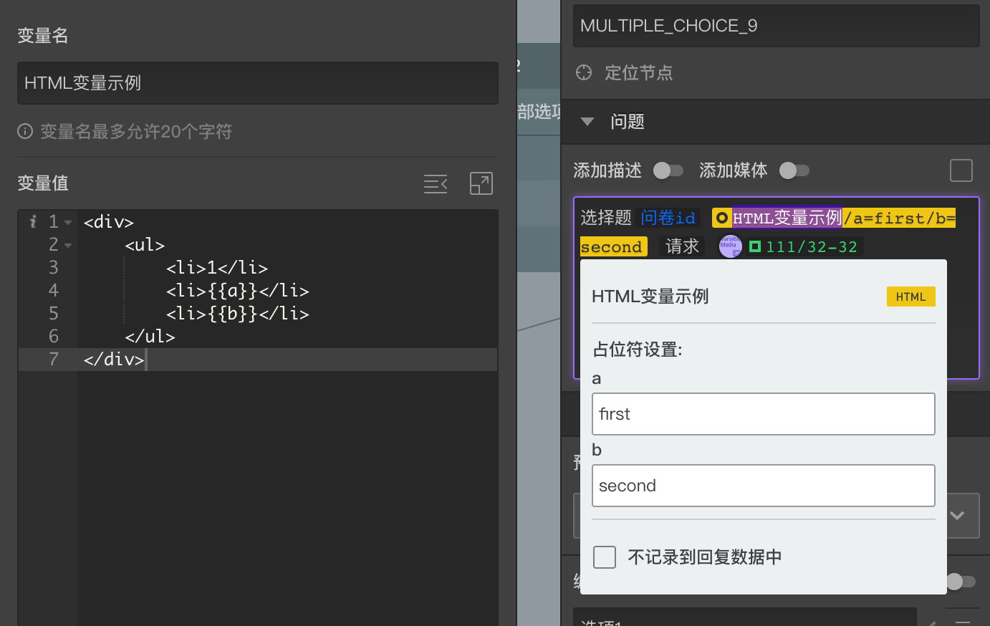
Task: Click the yellow HTML badge in popup
Action: pyautogui.click(x=910, y=297)
